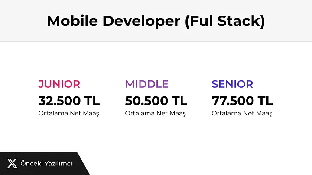The image size is (312, 175).
Task: Click the X logo in the bottom badge
Action: [x=12, y=163]
